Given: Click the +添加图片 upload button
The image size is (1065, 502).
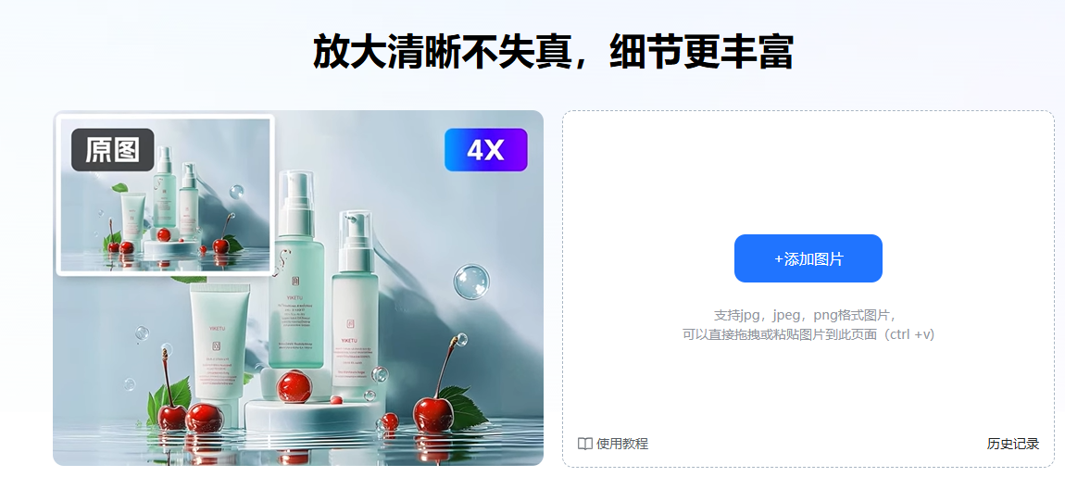Looking at the screenshot, I should click(808, 258).
